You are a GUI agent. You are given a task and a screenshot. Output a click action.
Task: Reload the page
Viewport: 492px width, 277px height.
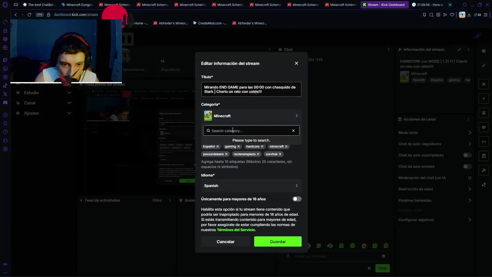coord(29,15)
